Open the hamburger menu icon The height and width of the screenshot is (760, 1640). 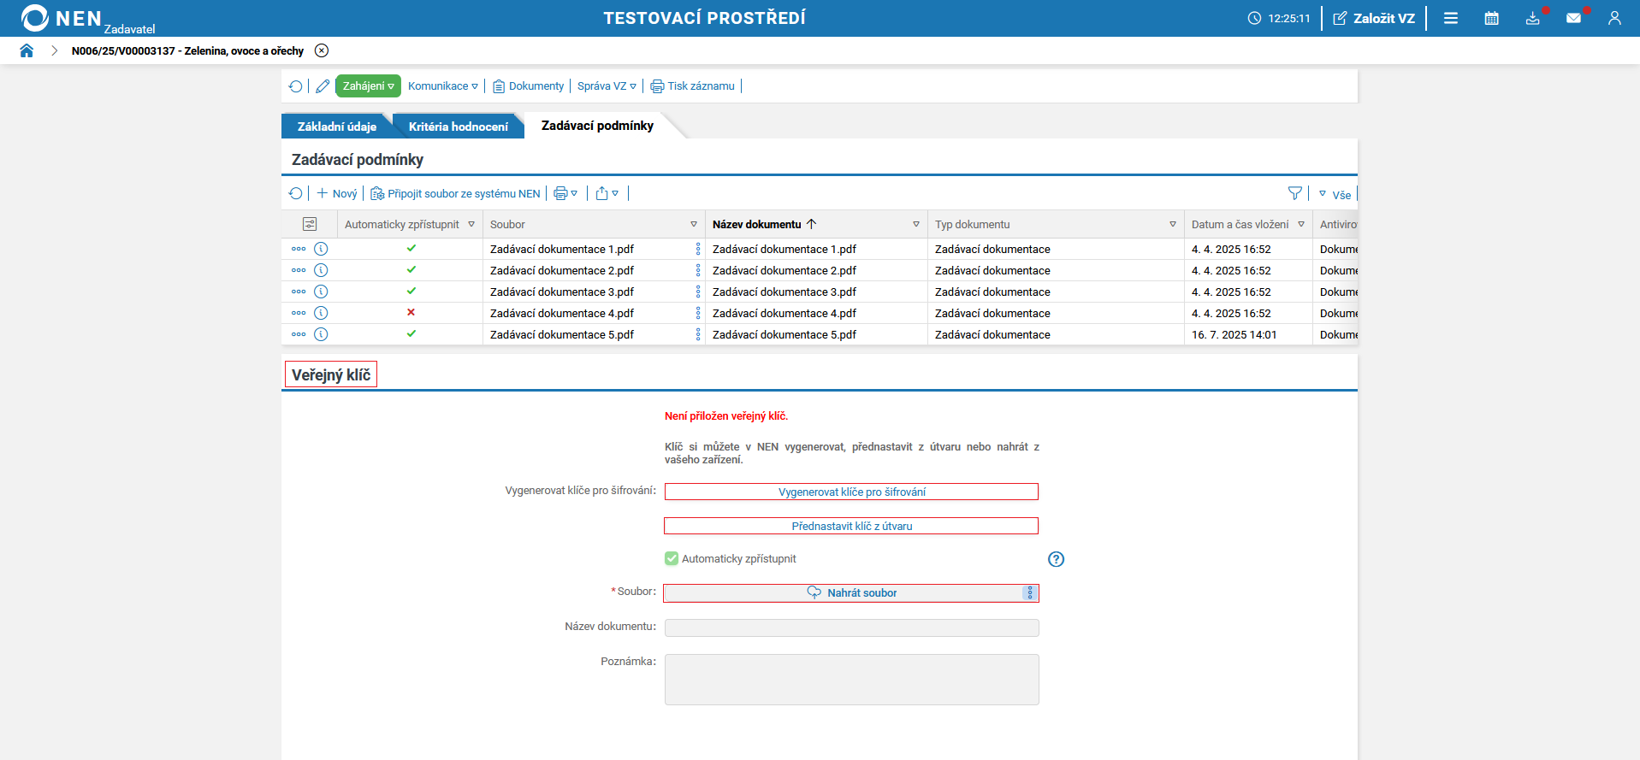(1451, 18)
